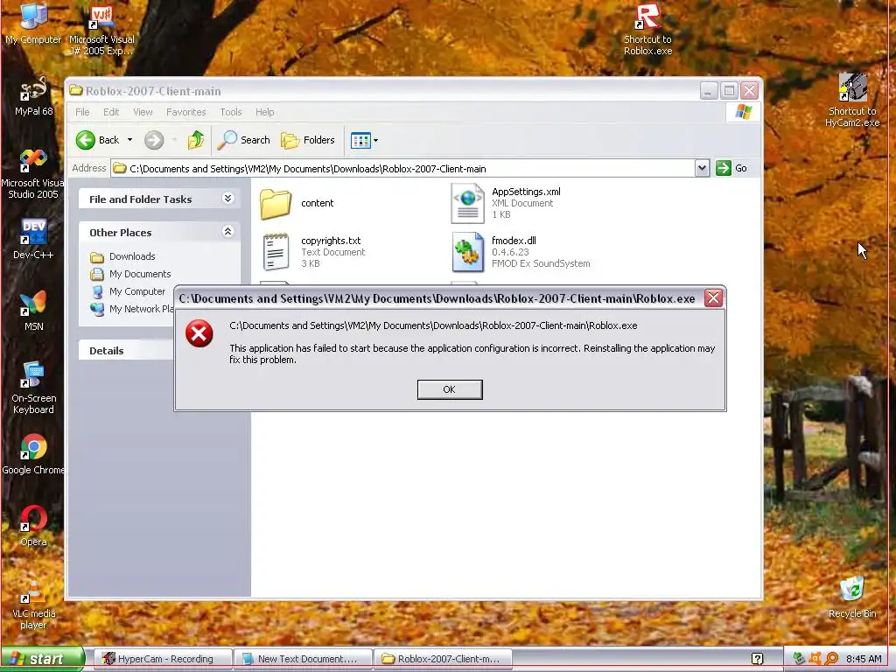Viewport: 896px width, 672px height.
Task: Click the address bar path field
Action: [402, 169]
